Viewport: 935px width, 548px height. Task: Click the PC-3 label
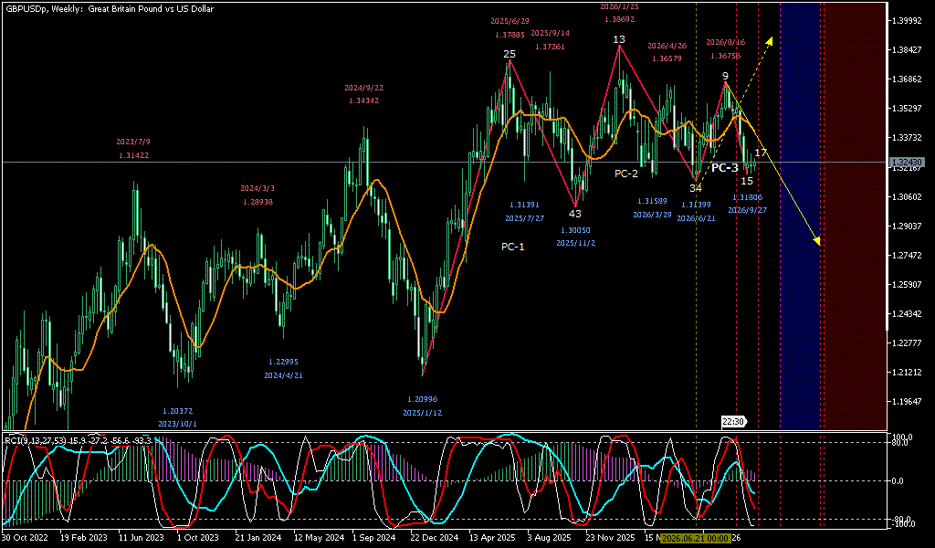[x=725, y=168]
